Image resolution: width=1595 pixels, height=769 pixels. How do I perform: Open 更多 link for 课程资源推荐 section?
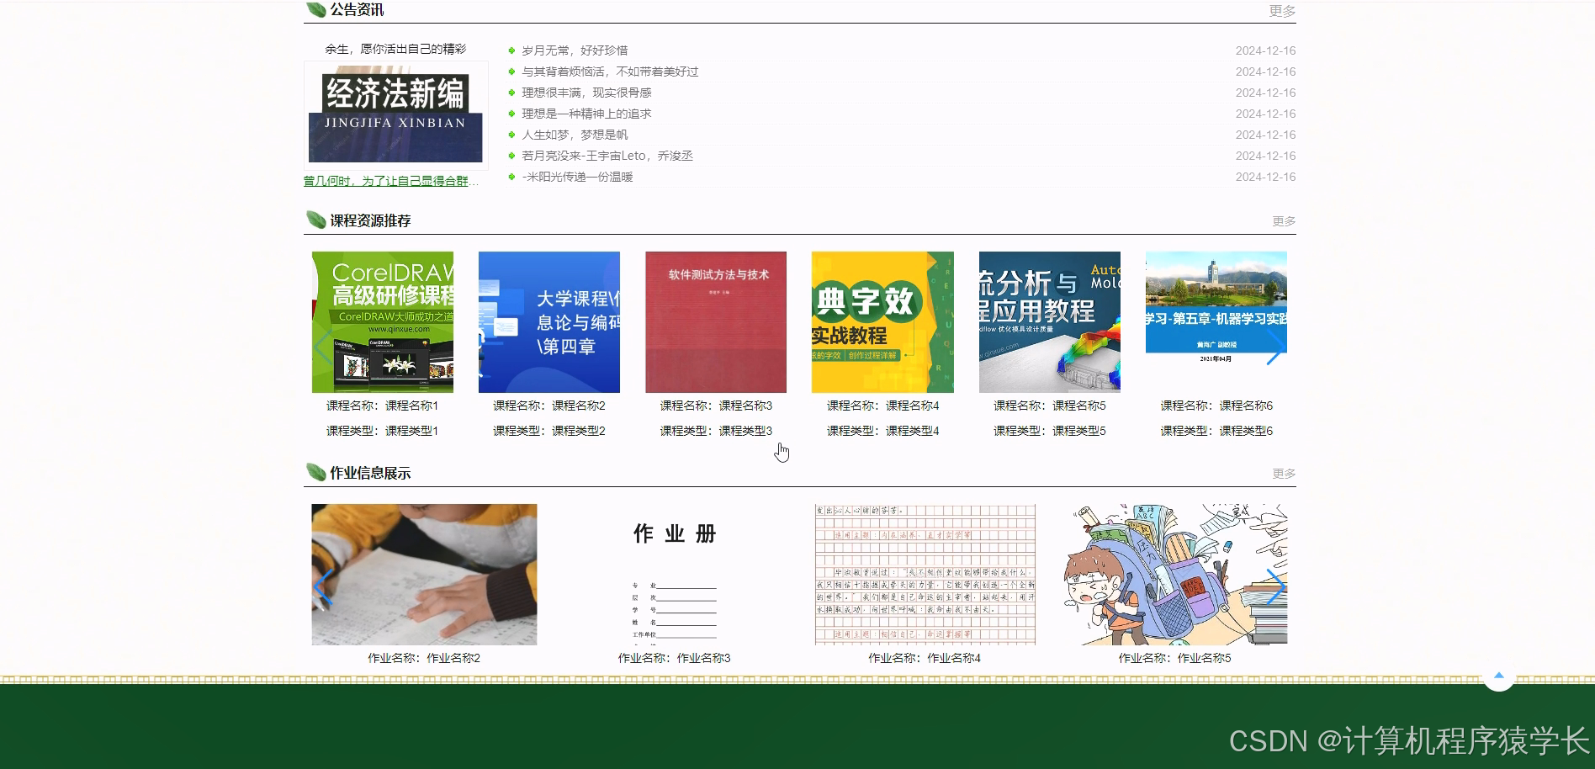pos(1282,220)
